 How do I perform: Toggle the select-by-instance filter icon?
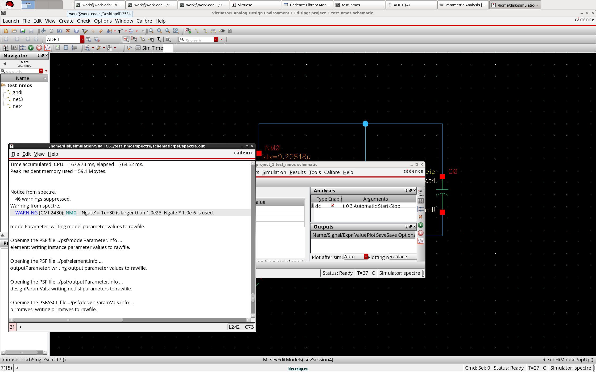pyautogui.click(x=134, y=40)
